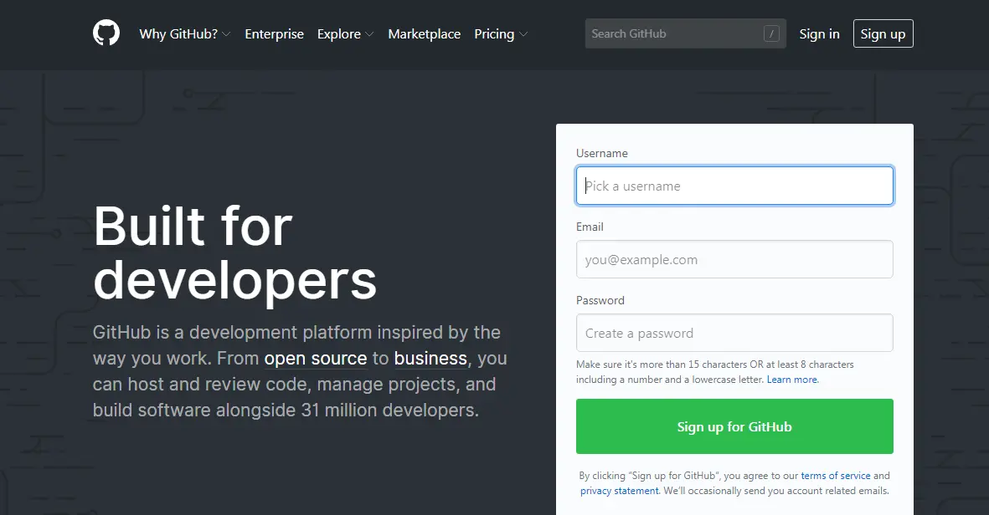Open the privacy statement link

(620, 491)
